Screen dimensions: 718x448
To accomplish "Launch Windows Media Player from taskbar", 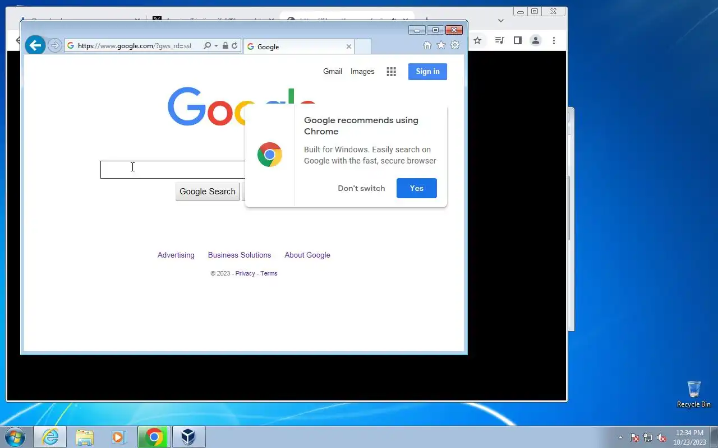I will 119,437.
